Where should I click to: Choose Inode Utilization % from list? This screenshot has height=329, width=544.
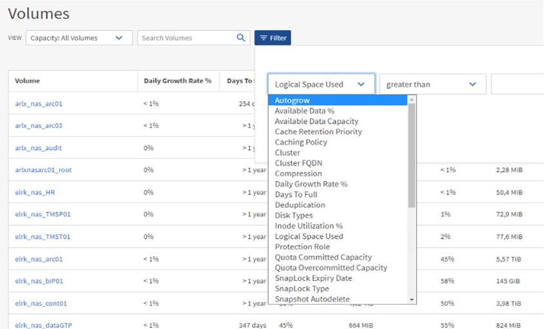click(x=308, y=226)
